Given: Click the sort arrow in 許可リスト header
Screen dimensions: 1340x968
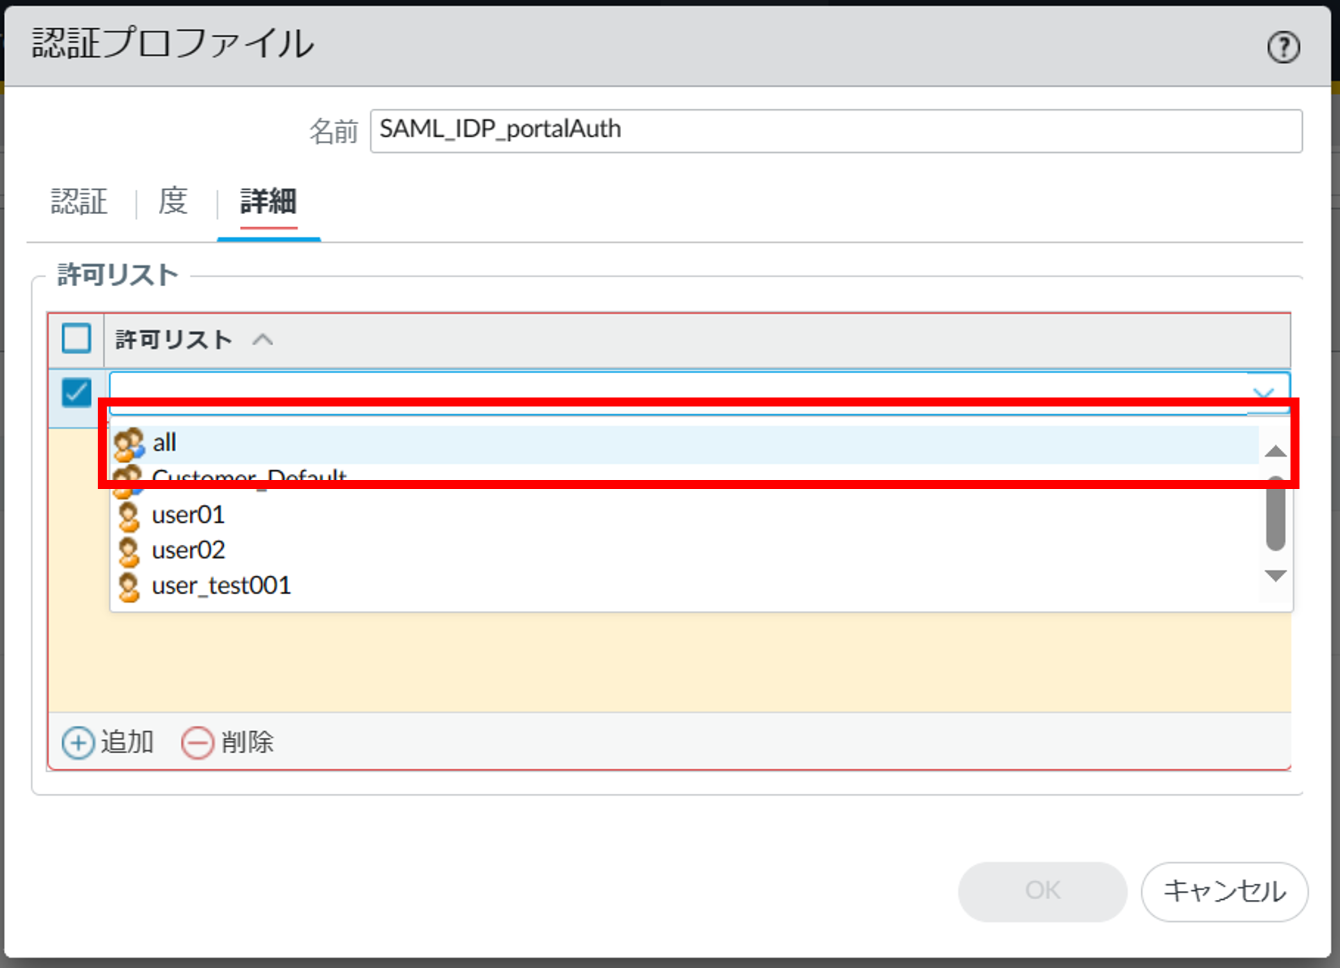Looking at the screenshot, I should [x=262, y=340].
